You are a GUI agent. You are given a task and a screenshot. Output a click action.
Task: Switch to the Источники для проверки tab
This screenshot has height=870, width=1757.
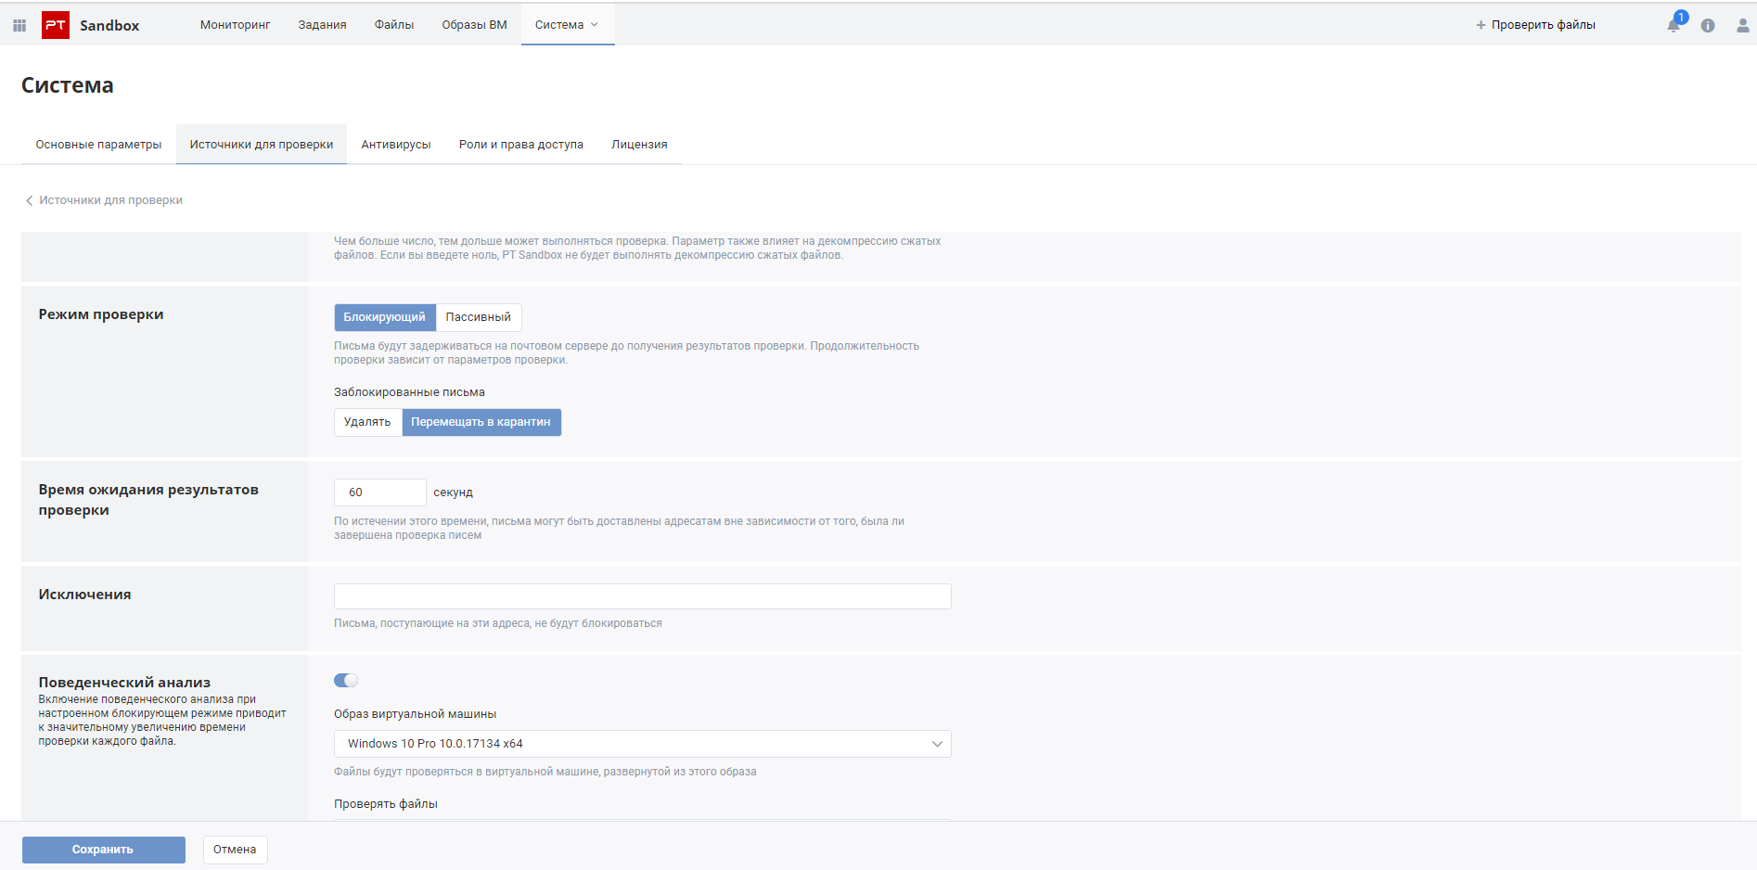[262, 145]
